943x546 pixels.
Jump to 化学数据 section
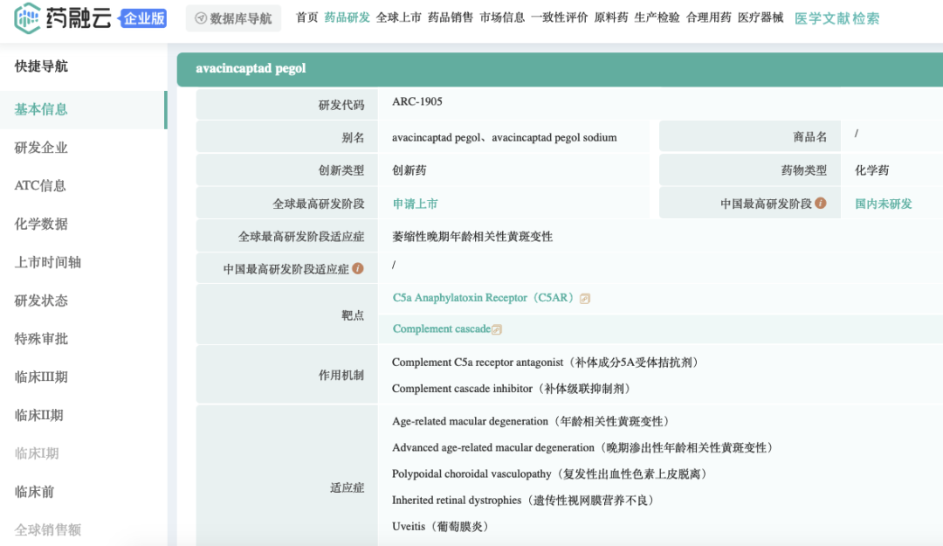(x=41, y=224)
